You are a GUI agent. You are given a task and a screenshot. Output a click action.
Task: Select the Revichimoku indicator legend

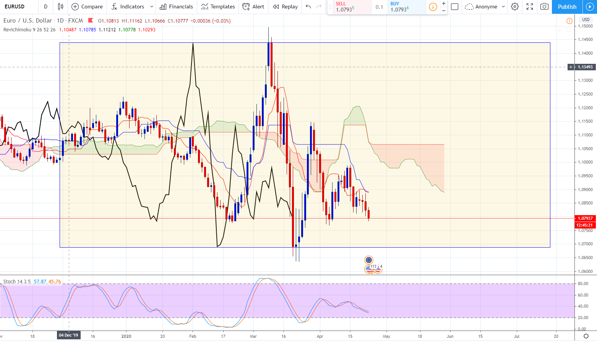tap(29, 29)
